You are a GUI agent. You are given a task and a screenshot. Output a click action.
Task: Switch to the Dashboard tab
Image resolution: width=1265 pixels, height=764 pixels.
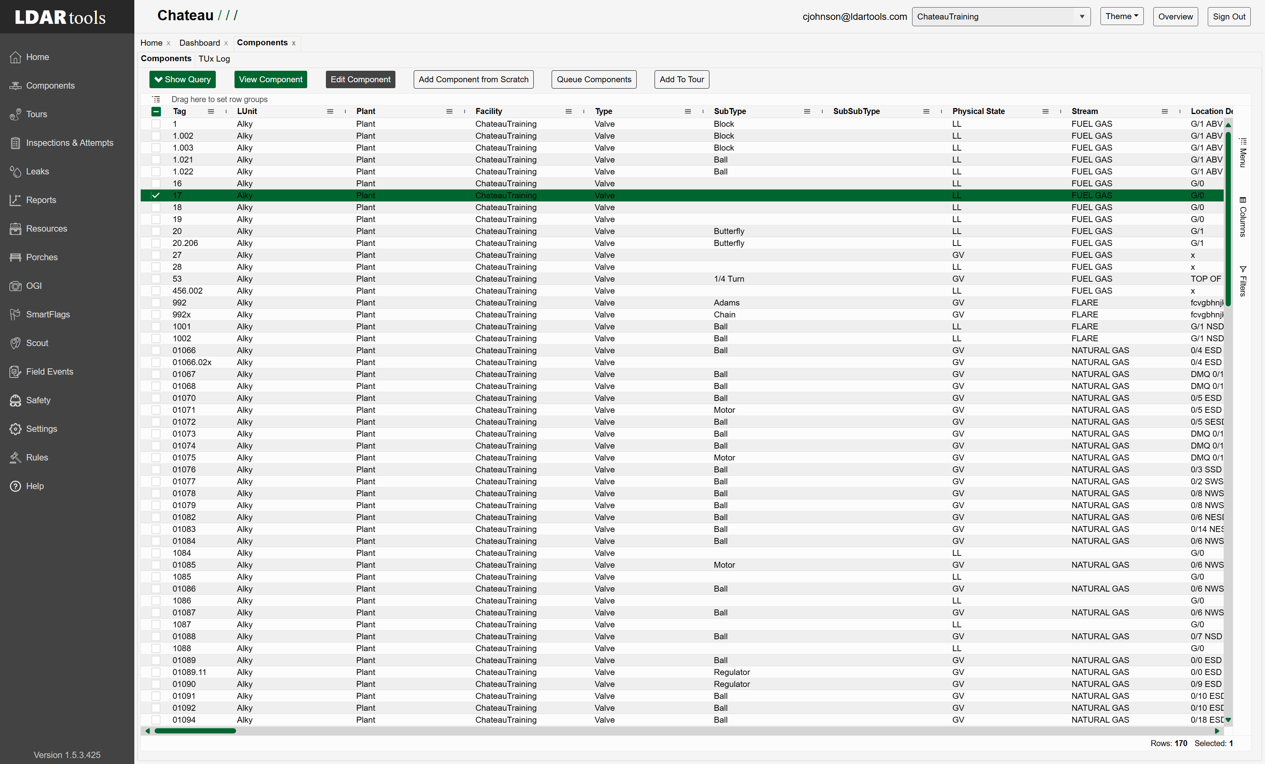pyautogui.click(x=200, y=43)
